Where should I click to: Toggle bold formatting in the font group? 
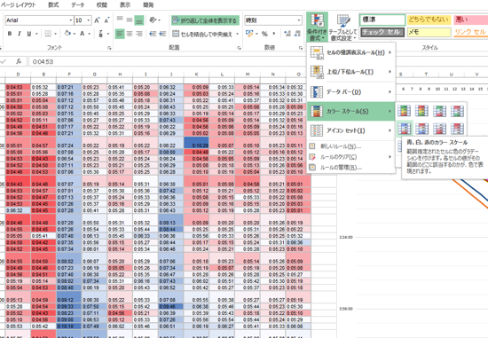point(10,34)
